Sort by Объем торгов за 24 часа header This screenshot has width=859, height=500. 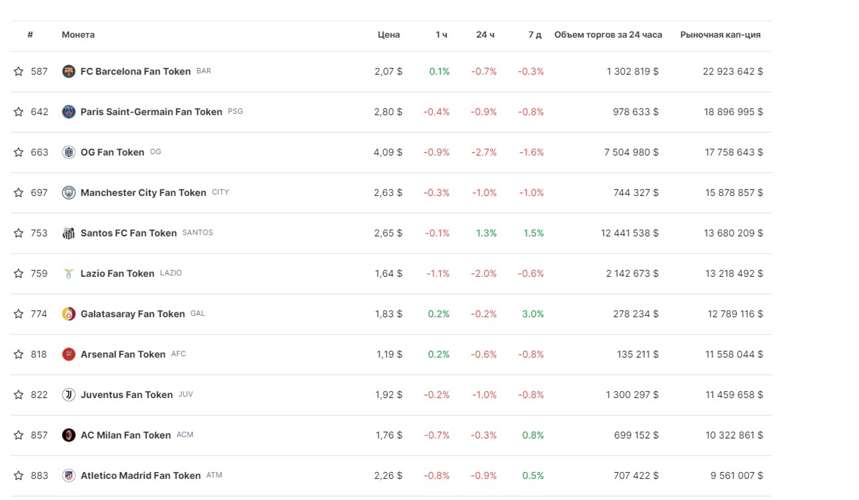point(607,35)
